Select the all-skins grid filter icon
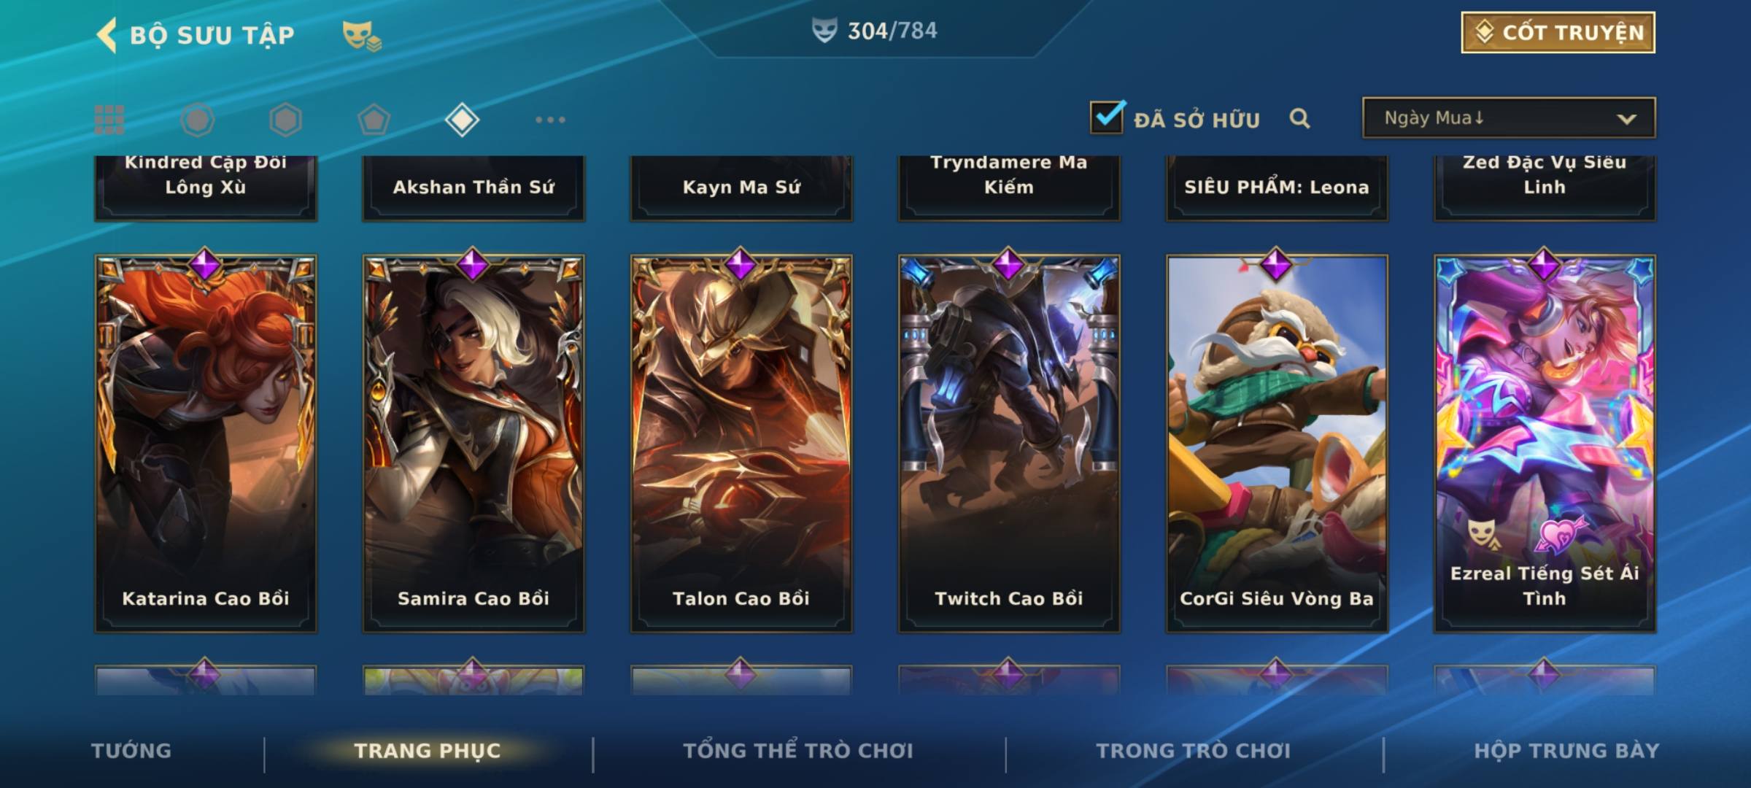 coord(109,120)
